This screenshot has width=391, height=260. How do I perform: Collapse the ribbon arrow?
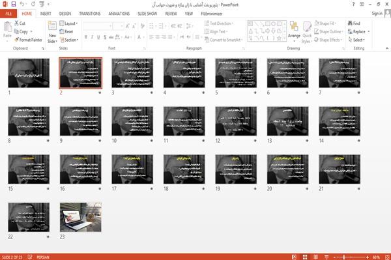tap(386, 48)
